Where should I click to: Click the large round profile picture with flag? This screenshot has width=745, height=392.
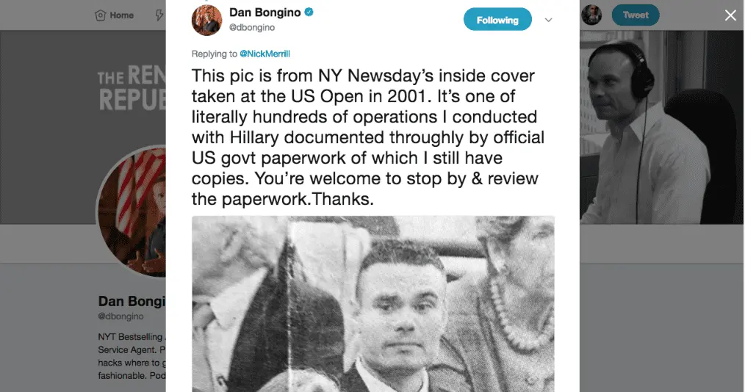coord(132,211)
